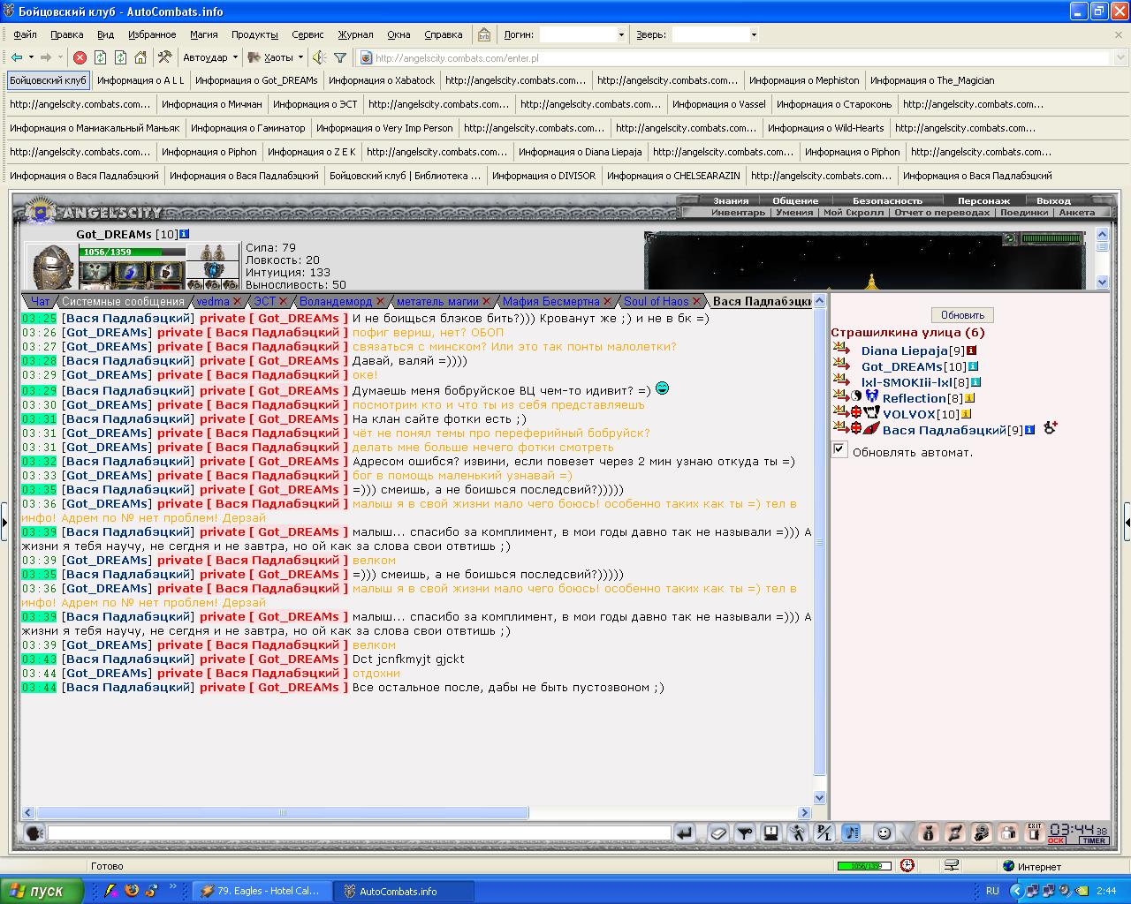Toggle the music note sound icon
Viewport: 1131px width, 904px height.
pos(851,832)
